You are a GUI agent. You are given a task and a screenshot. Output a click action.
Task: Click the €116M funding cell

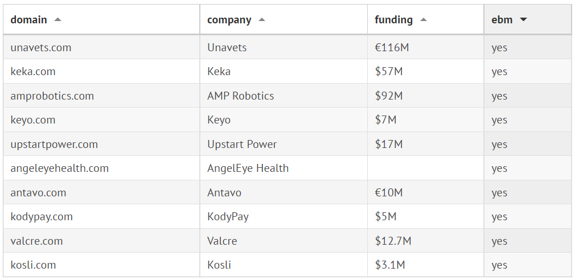coord(392,48)
